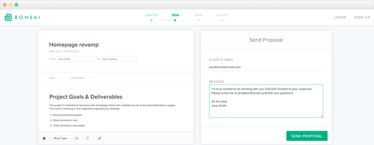374x145 pixels.
Task: Click the ACCEPT progress dot
Action: (222, 20)
